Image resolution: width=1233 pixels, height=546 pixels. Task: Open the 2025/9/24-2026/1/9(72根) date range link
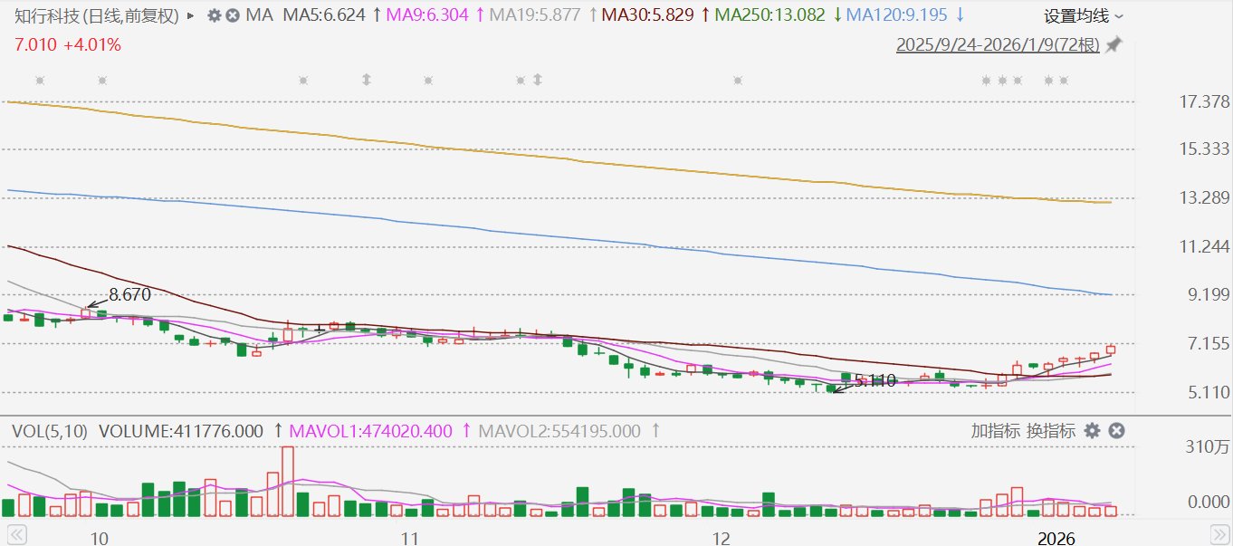[998, 44]
